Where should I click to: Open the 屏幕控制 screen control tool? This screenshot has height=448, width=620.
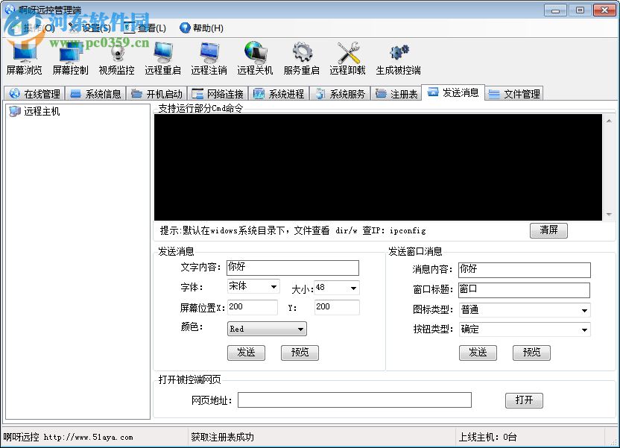71,58
